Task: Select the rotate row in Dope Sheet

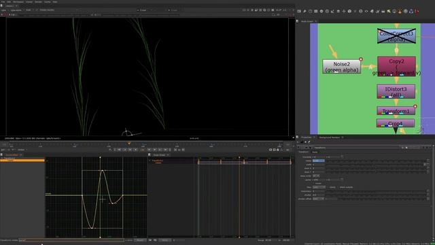Action: tap(158, 163)
